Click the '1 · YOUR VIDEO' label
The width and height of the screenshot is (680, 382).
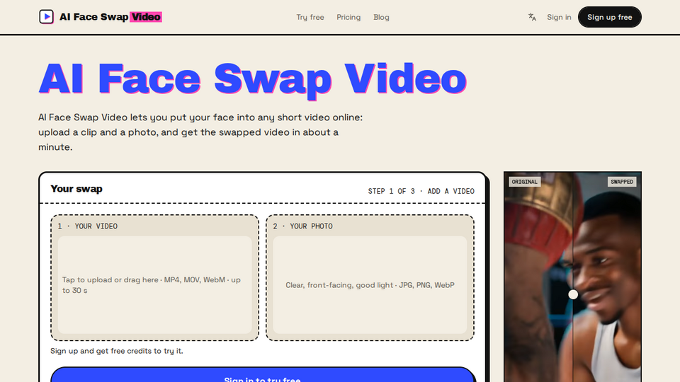pos(88,226)
